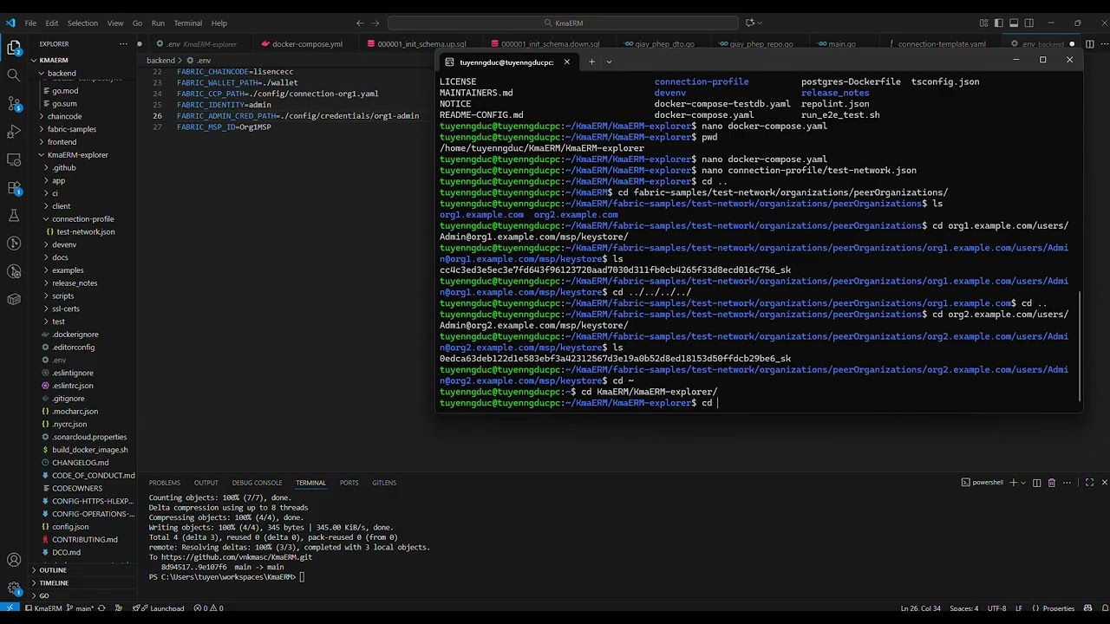The image size is (1110, 624).
Task: Click the Launchpad status bar item
Action: click(x=160, y=608)
